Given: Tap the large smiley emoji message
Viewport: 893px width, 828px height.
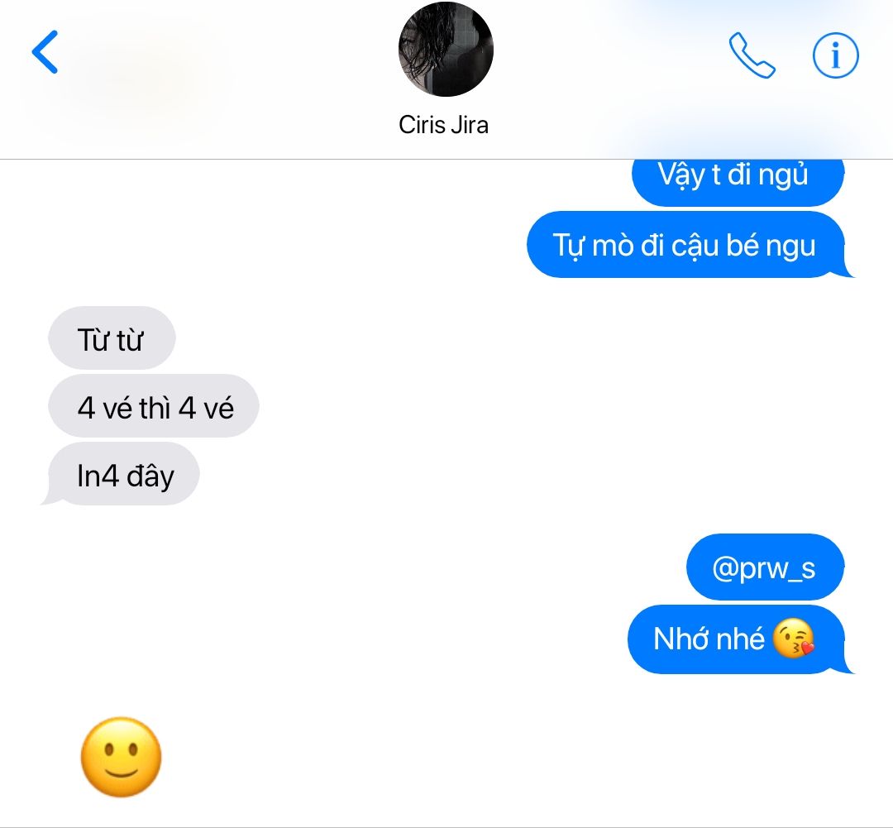Looking at the screenshot, I should click(x=122, y=757).
